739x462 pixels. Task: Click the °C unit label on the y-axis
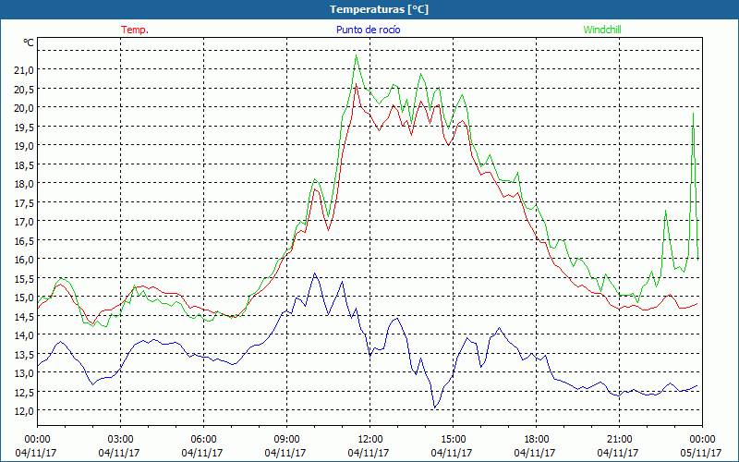pos(29,43)
